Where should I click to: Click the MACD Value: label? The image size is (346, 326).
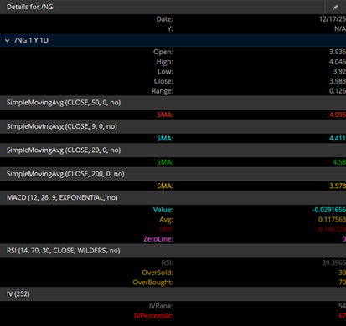point(163,210)
